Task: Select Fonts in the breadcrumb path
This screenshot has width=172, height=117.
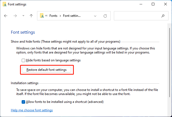Action: tap(53, 16)
